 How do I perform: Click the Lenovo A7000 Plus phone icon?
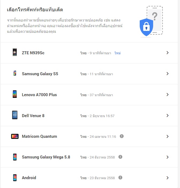15,94
